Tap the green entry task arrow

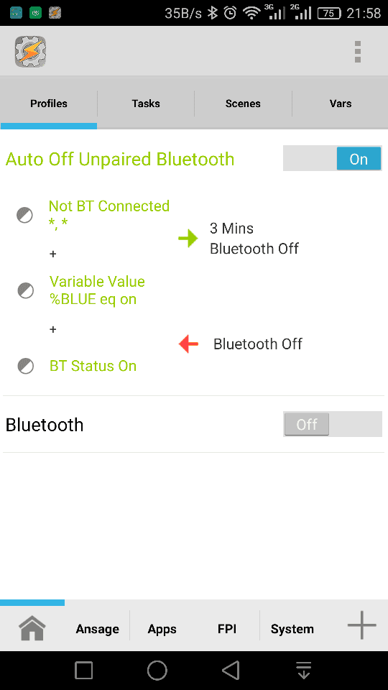[188, 239]
